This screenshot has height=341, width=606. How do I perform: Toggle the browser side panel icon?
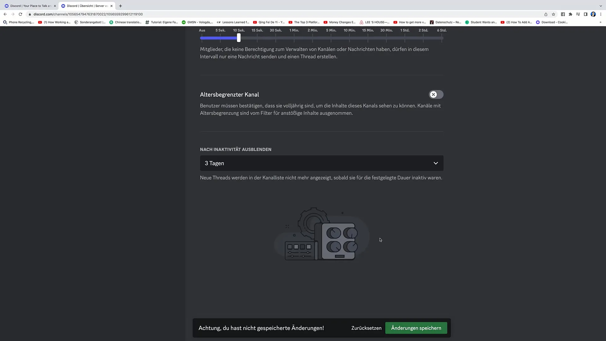[585, 14]
